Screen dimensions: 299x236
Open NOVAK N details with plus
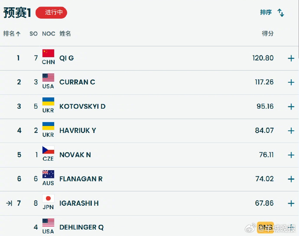click(291, 155)
